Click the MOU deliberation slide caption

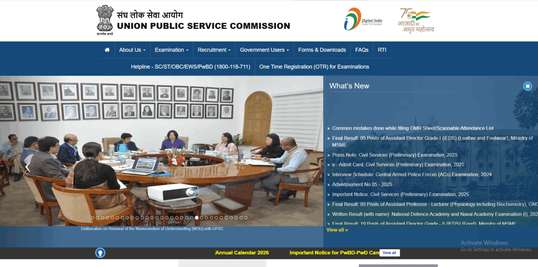[152, 229]
